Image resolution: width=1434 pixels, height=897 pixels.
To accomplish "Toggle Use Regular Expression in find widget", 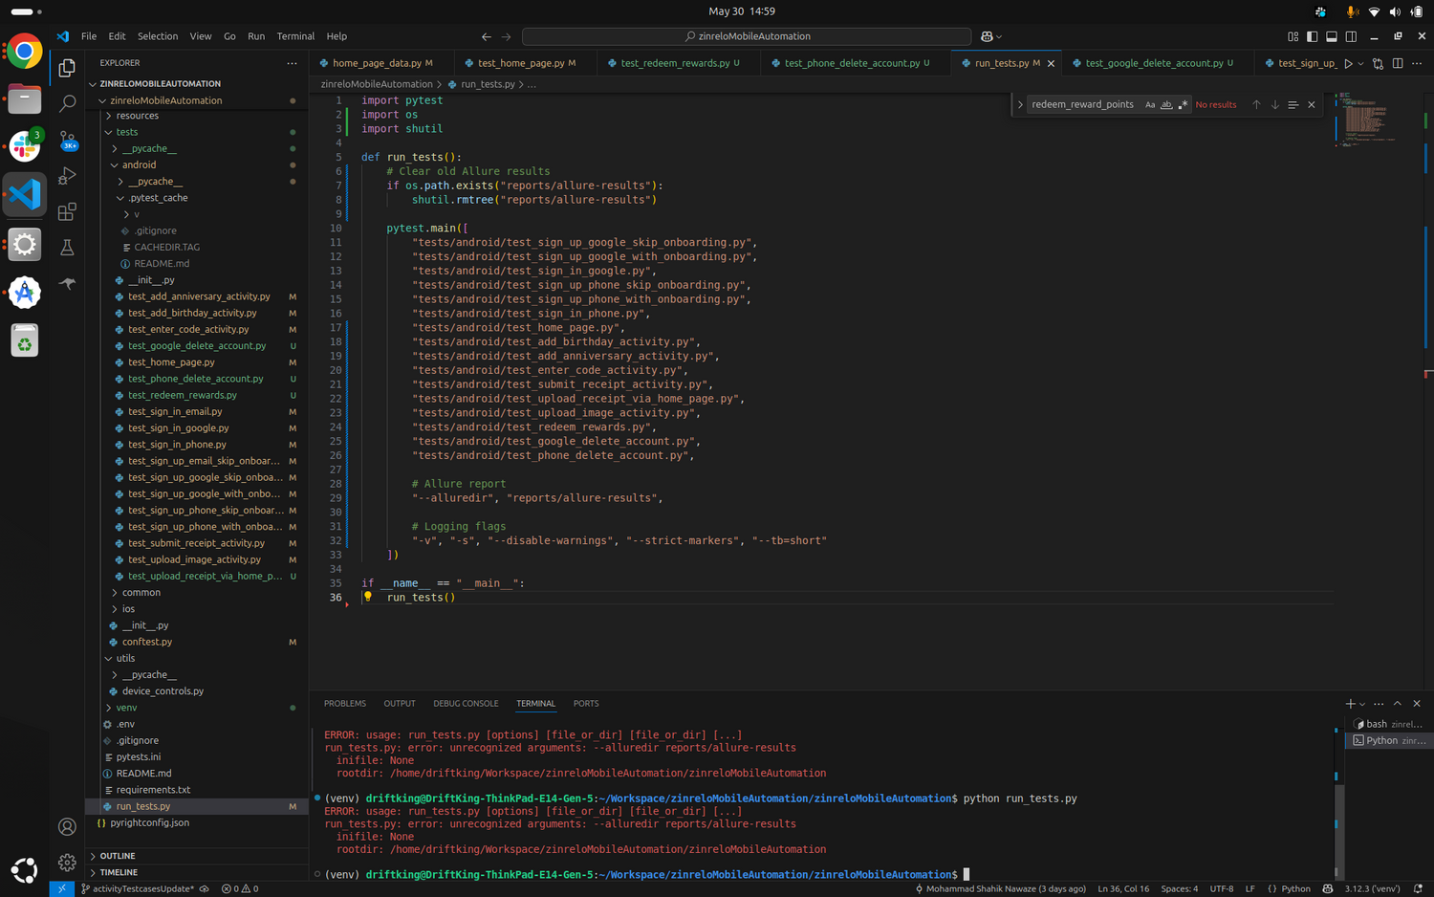I will [x=1183, y=105].
